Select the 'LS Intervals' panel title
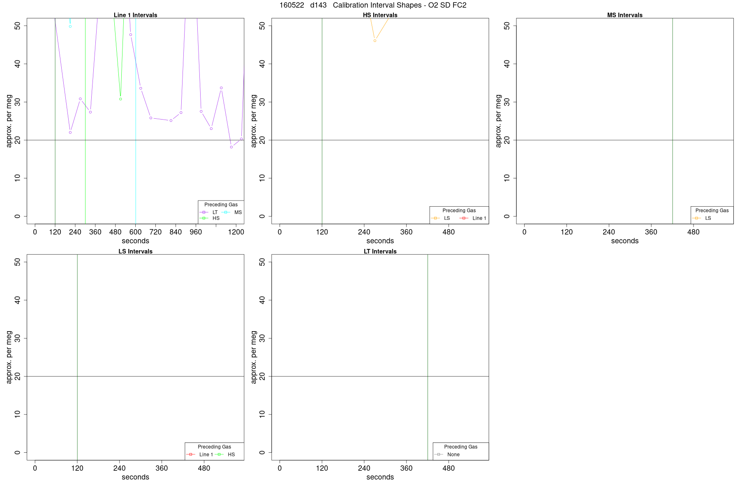The image size is (740, 493). (135, 251)
